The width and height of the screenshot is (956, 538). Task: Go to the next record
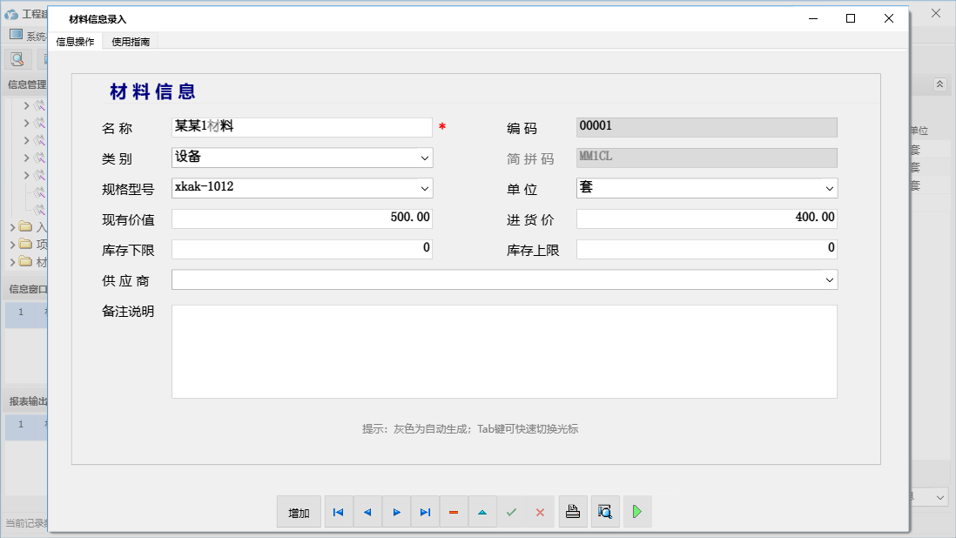396,512
